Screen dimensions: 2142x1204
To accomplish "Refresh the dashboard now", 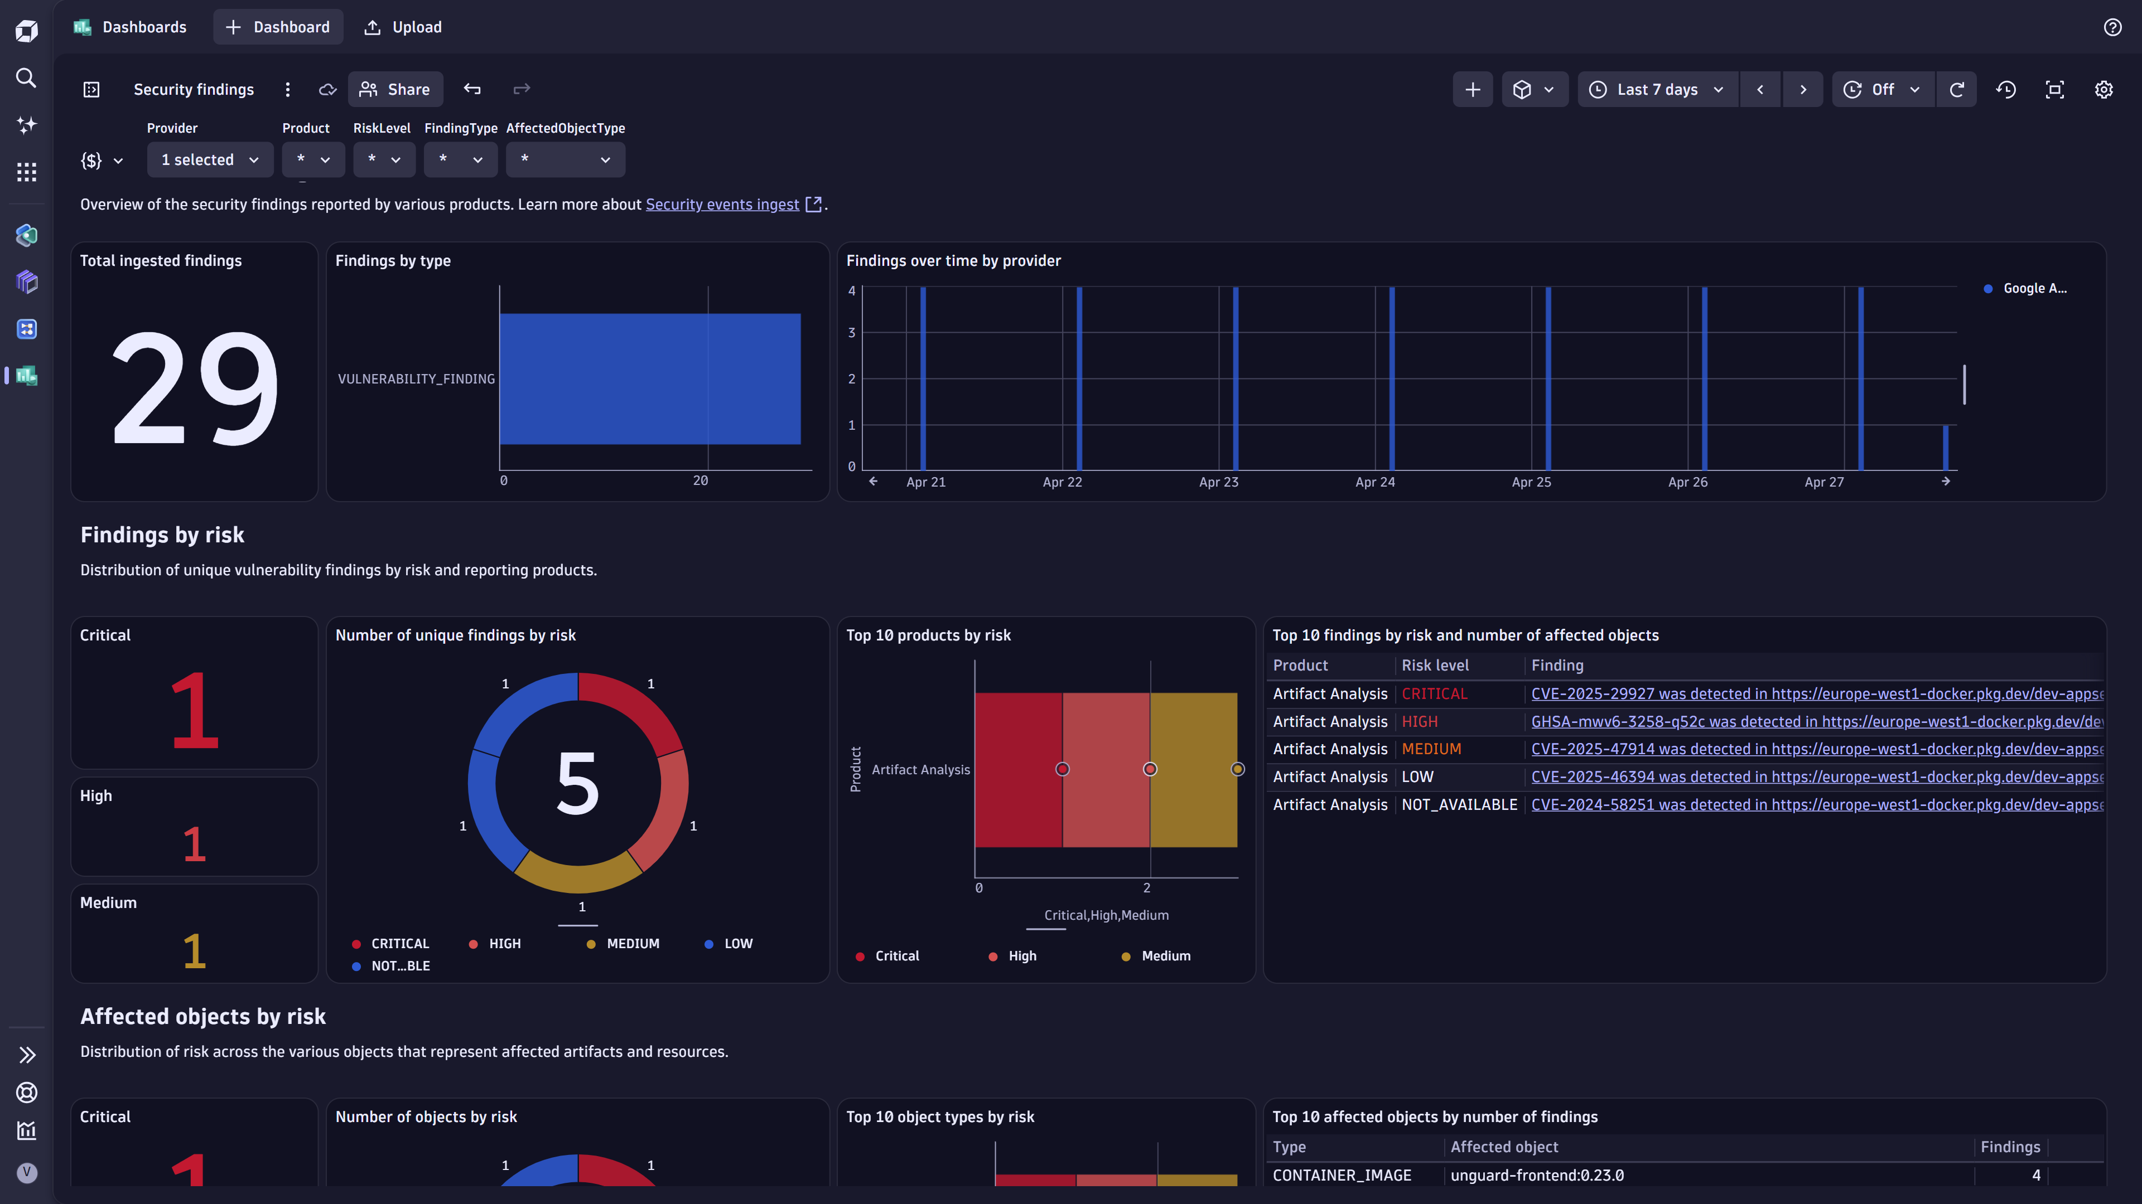I will (x=1957, y=89).
